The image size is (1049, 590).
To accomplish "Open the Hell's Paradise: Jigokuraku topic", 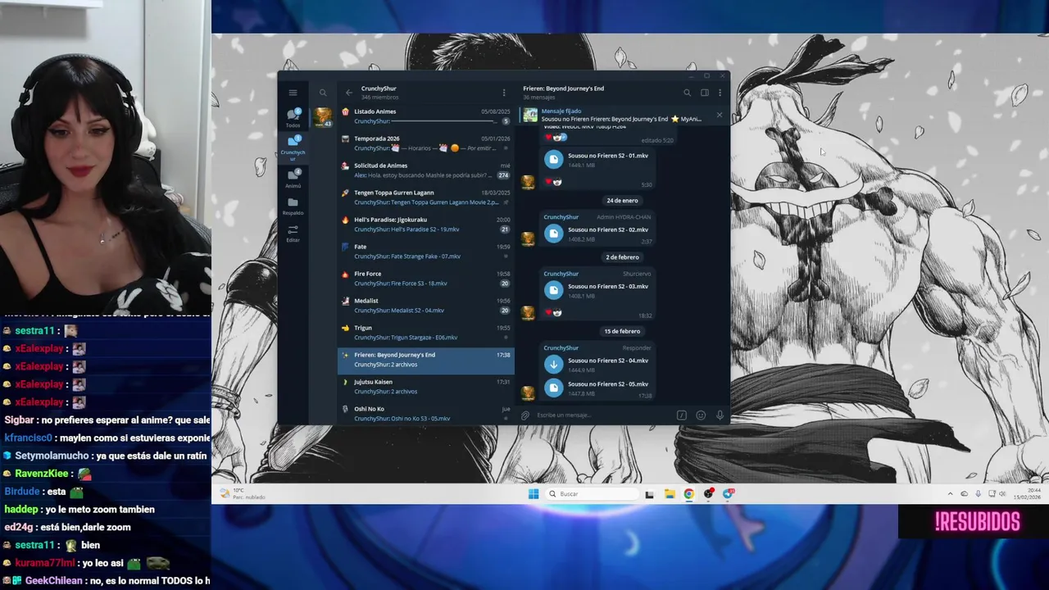I will [x=426, y=225].
